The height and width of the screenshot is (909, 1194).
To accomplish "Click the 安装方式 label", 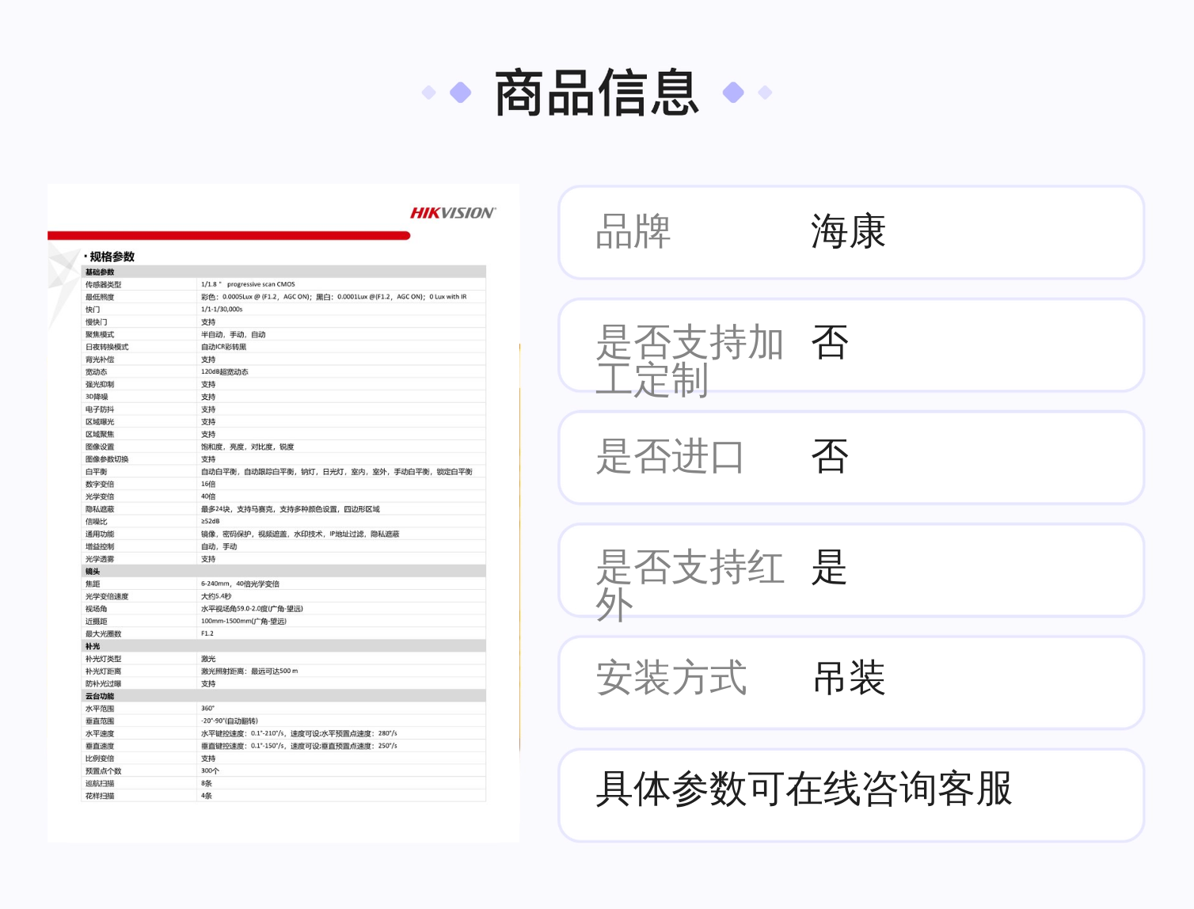I will click(x=671, y=678).
